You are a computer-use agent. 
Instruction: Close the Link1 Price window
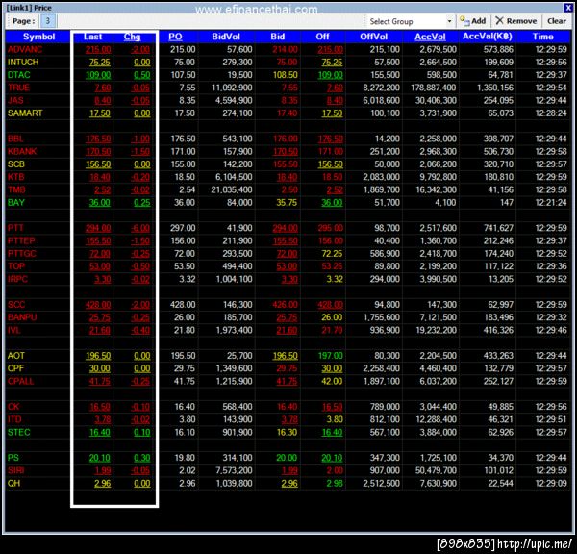pyautogui.click(x=567, y=8)
